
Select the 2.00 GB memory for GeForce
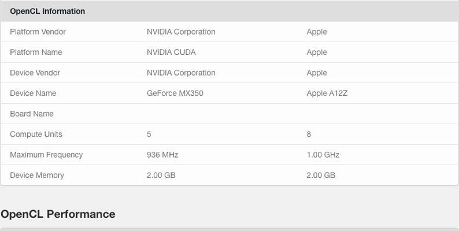[x=161, y=175]
